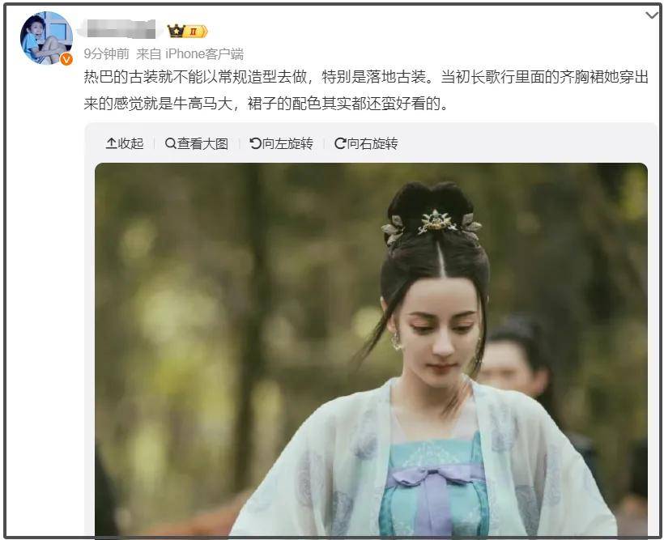Screen dimensions: 664x540
Task: Open the full-size image via 查看大图
Action: (197, 143)
